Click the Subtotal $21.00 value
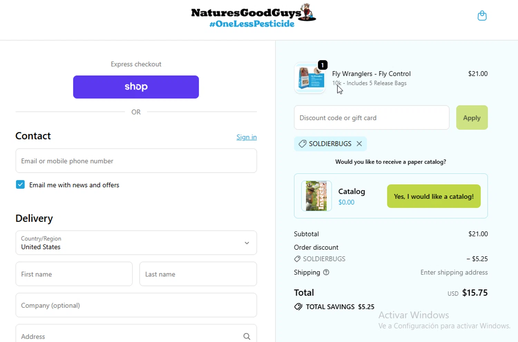518x342 pixels. pyautogui.click(x=478, y=234)
